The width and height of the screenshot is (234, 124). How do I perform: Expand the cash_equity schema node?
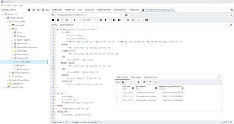[x=14, y=62]
